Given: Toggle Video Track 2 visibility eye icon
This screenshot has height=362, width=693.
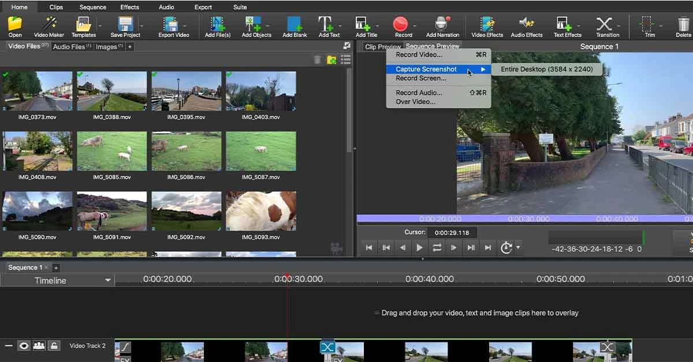Looking at the screenshot, I should [24, 346].
